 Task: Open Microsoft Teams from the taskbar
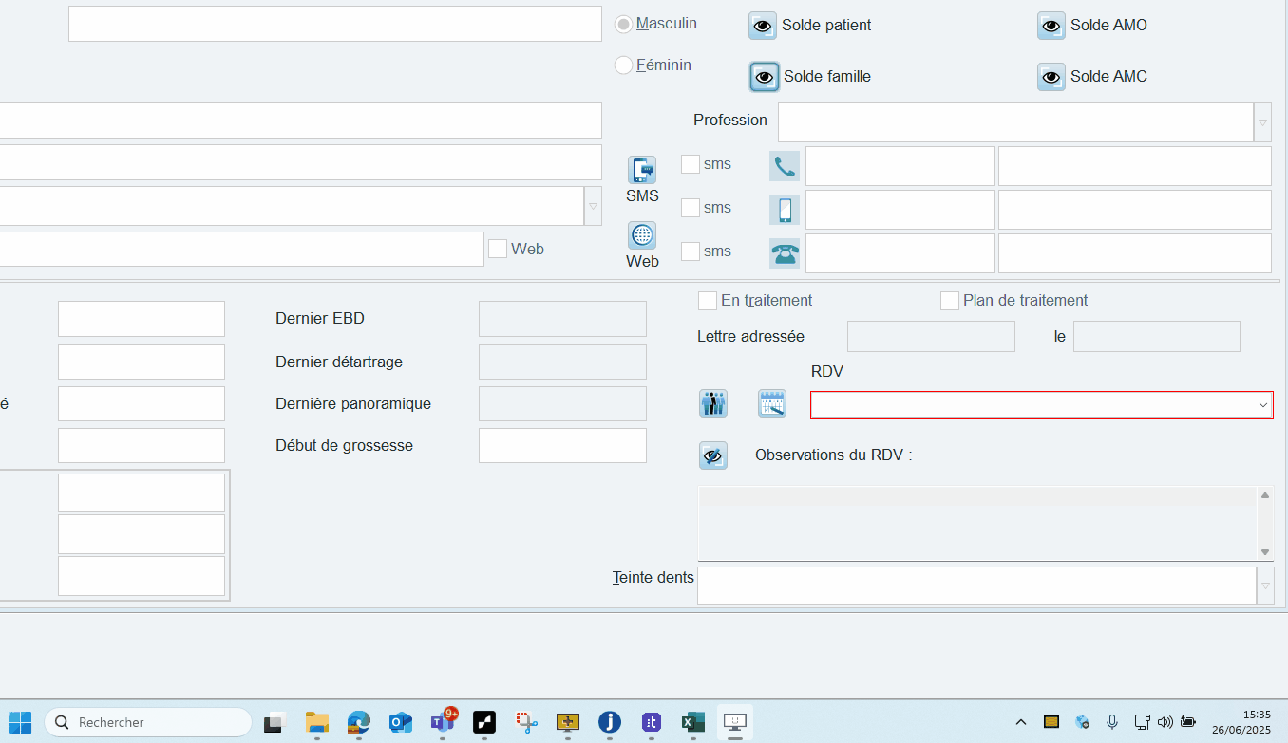(442, 722)
